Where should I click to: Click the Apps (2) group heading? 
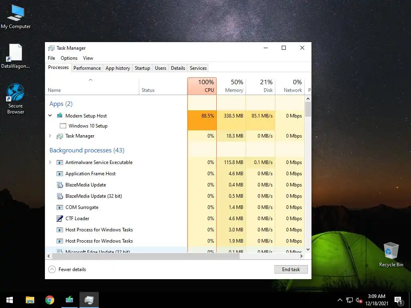click(61, 104)
